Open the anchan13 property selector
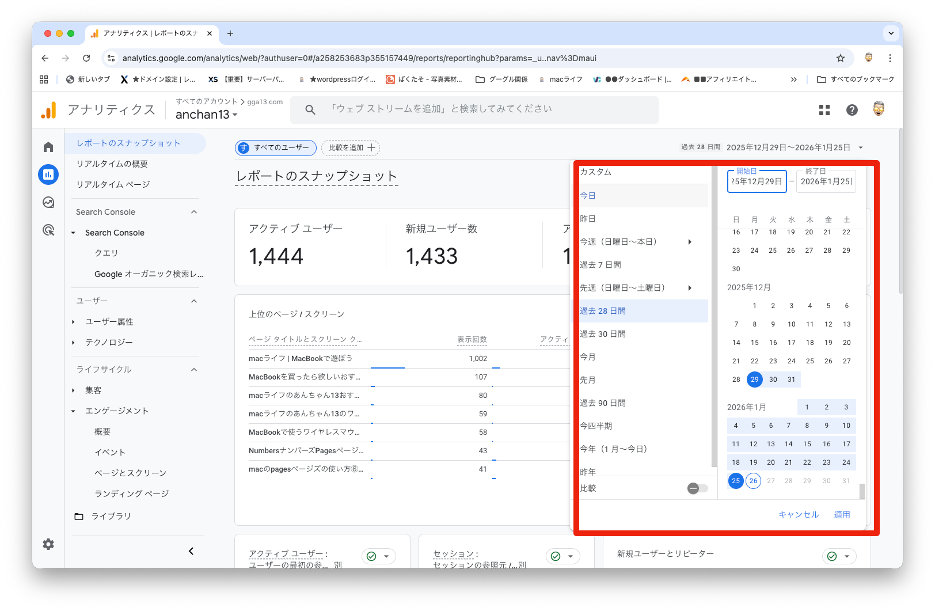 point(206,115)
